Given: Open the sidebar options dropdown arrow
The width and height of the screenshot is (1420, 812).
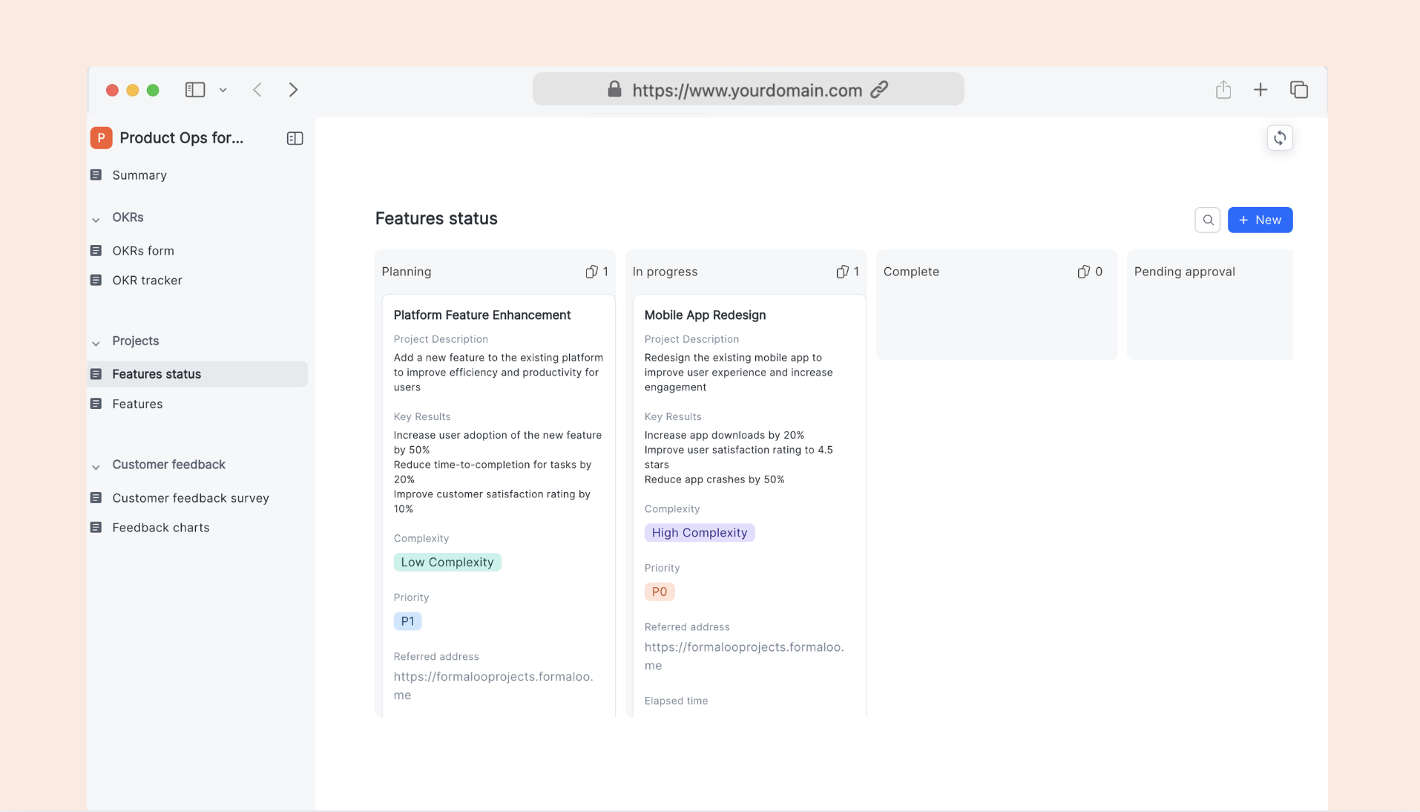Looking at the screenshot, I should [223, 91].
